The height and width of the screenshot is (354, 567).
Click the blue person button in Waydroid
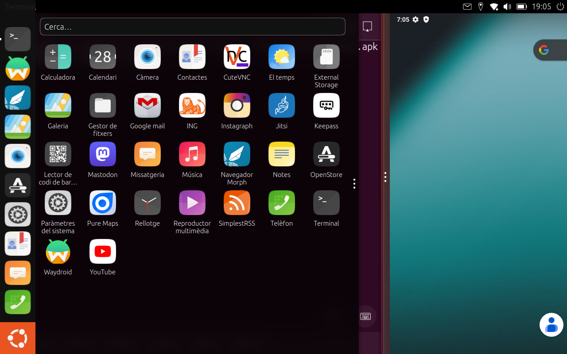point(551,325)
